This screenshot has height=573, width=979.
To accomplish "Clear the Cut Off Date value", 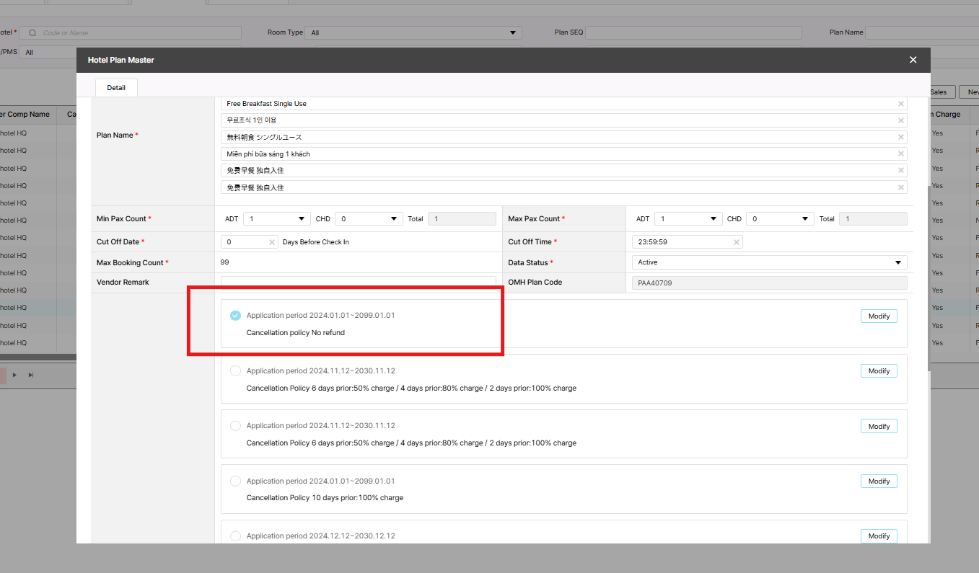I will coord(272,242).
